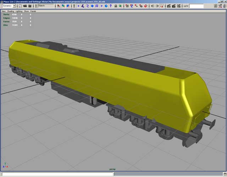Collapse the toolbar section before Objects field

click(36, 6)
